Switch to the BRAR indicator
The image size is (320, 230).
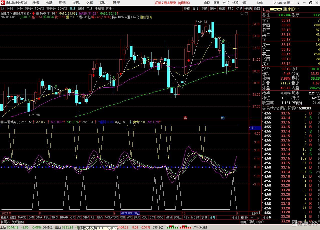click(x=64, y=217)
